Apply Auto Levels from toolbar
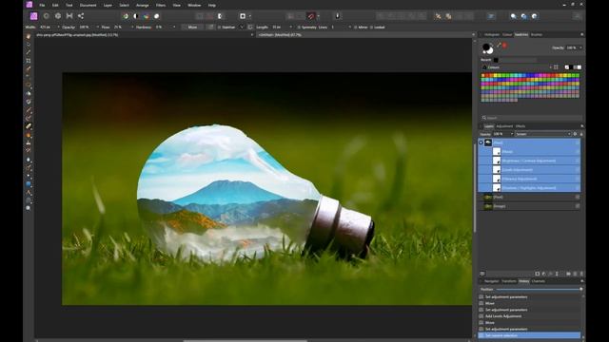Screen dimensions: 609x342 point(126,16)
